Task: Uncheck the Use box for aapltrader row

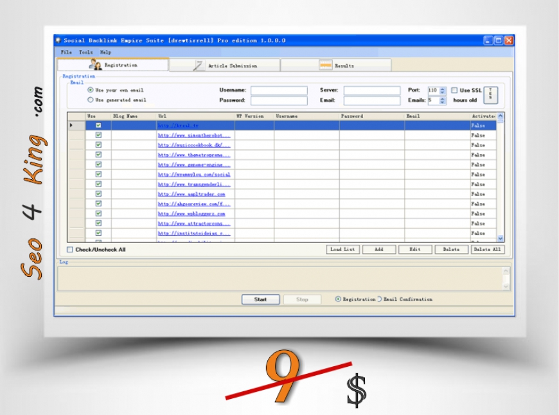Action: (98, 193)
